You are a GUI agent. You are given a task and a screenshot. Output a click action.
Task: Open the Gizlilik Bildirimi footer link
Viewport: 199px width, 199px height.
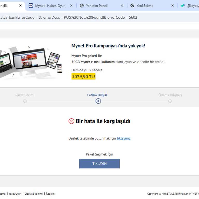click(34, 194)
